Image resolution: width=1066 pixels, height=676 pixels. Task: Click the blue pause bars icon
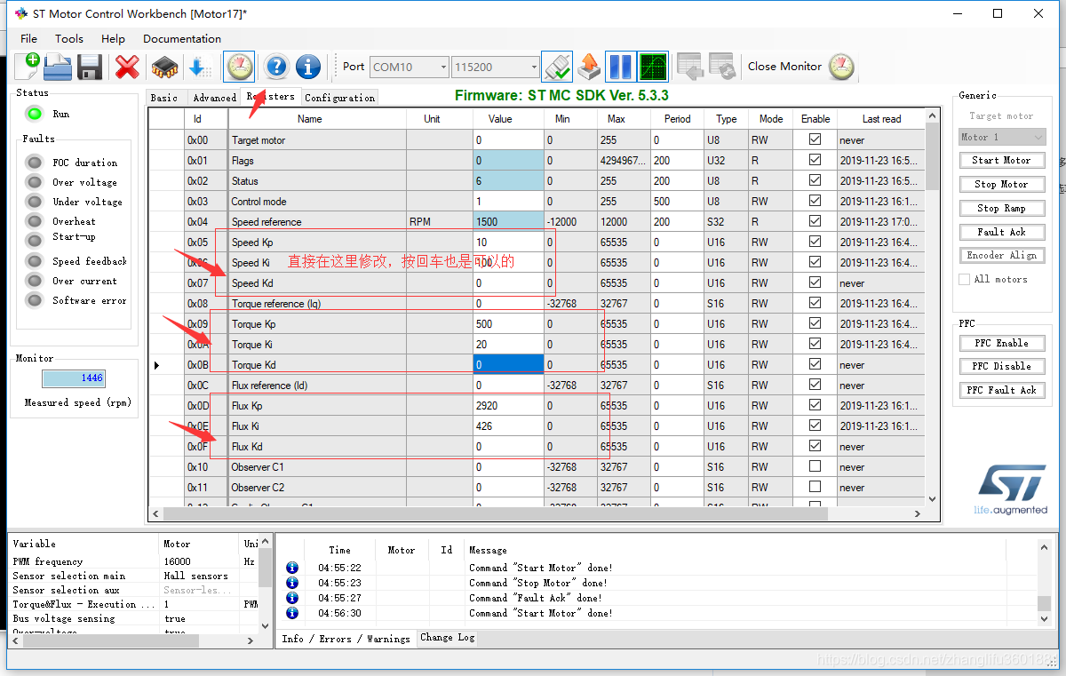(620, 67)
